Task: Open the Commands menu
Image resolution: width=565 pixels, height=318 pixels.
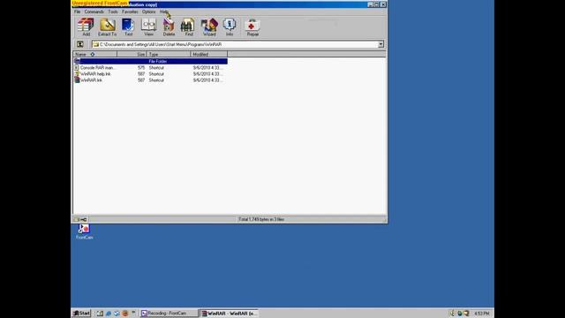Action: click(x=94, y=11)
